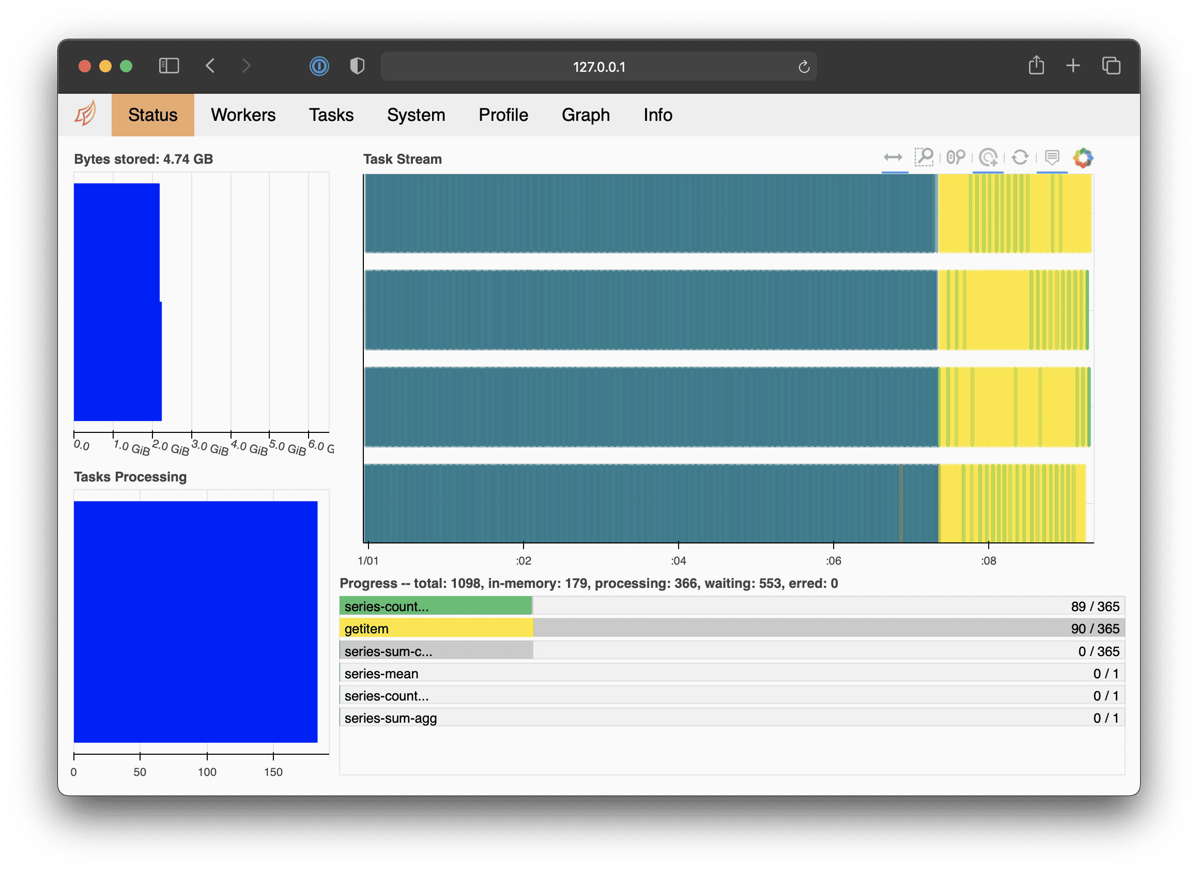Select the Pan tool in Task Stream toolbar
The width and height of the screenshot is (1198, 872).
coord(894,157)
